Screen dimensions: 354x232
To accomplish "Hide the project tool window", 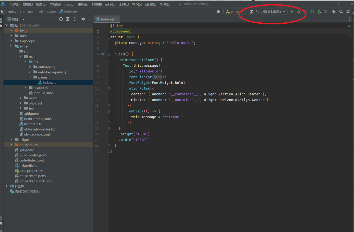I will pos(90,19).
